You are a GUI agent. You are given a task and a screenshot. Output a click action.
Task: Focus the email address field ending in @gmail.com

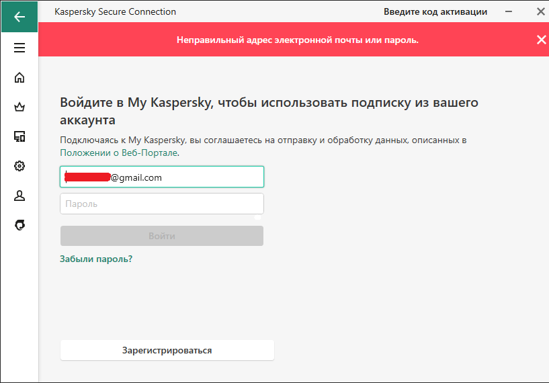(162, 177)
